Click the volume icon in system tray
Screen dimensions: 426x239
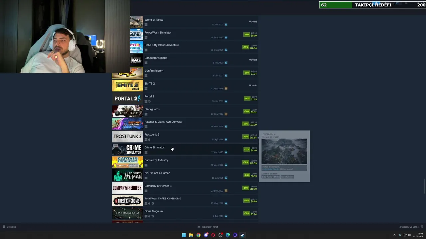409,235
